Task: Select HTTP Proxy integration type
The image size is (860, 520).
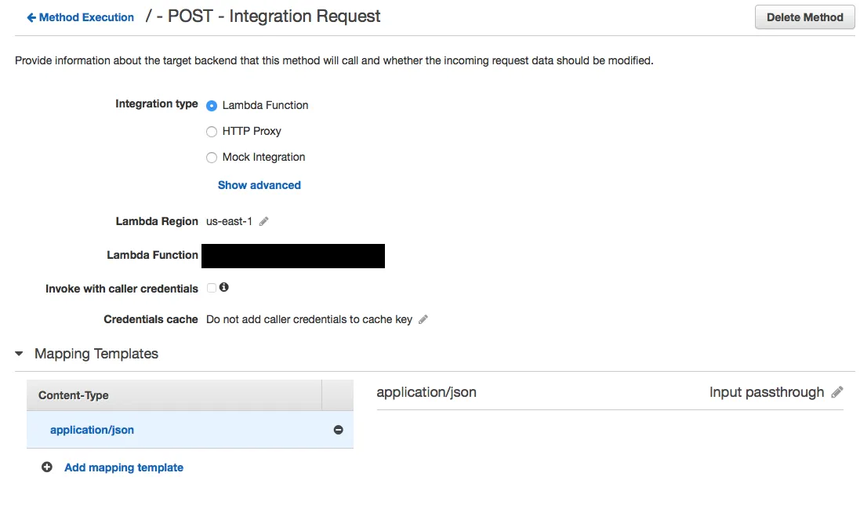Action: click(212, 132)
